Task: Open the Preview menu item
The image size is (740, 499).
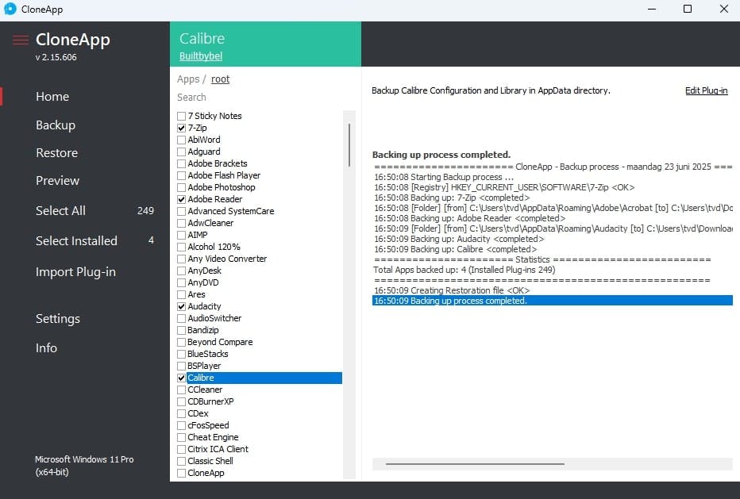Action: (58, 181)
